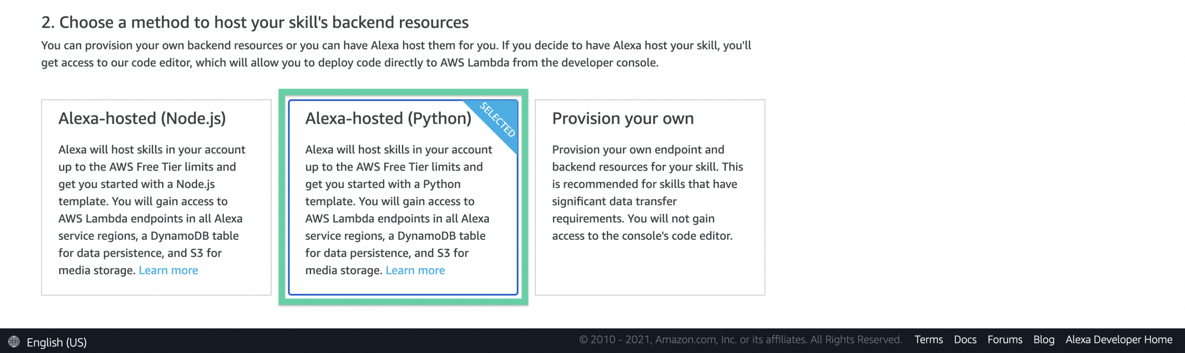This screenshot has width=1185, height=353.
Task: Click the 'Provision your own' title text
Action: [x=623, y=119]
